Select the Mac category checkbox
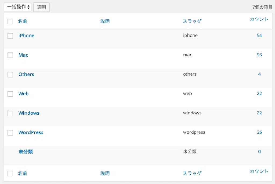 (10, 55)
